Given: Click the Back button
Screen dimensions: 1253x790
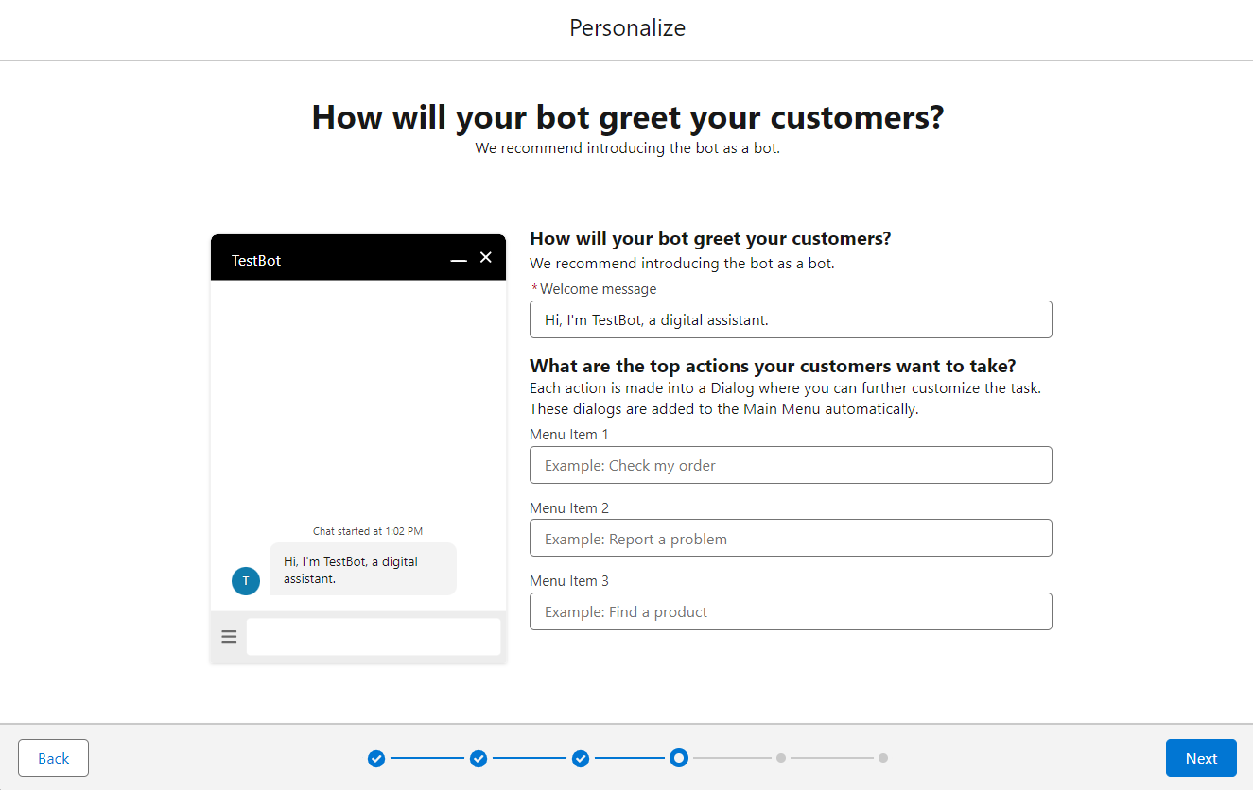Looking at the screenshot, I should pyautogui.click(x=53, y=758).
